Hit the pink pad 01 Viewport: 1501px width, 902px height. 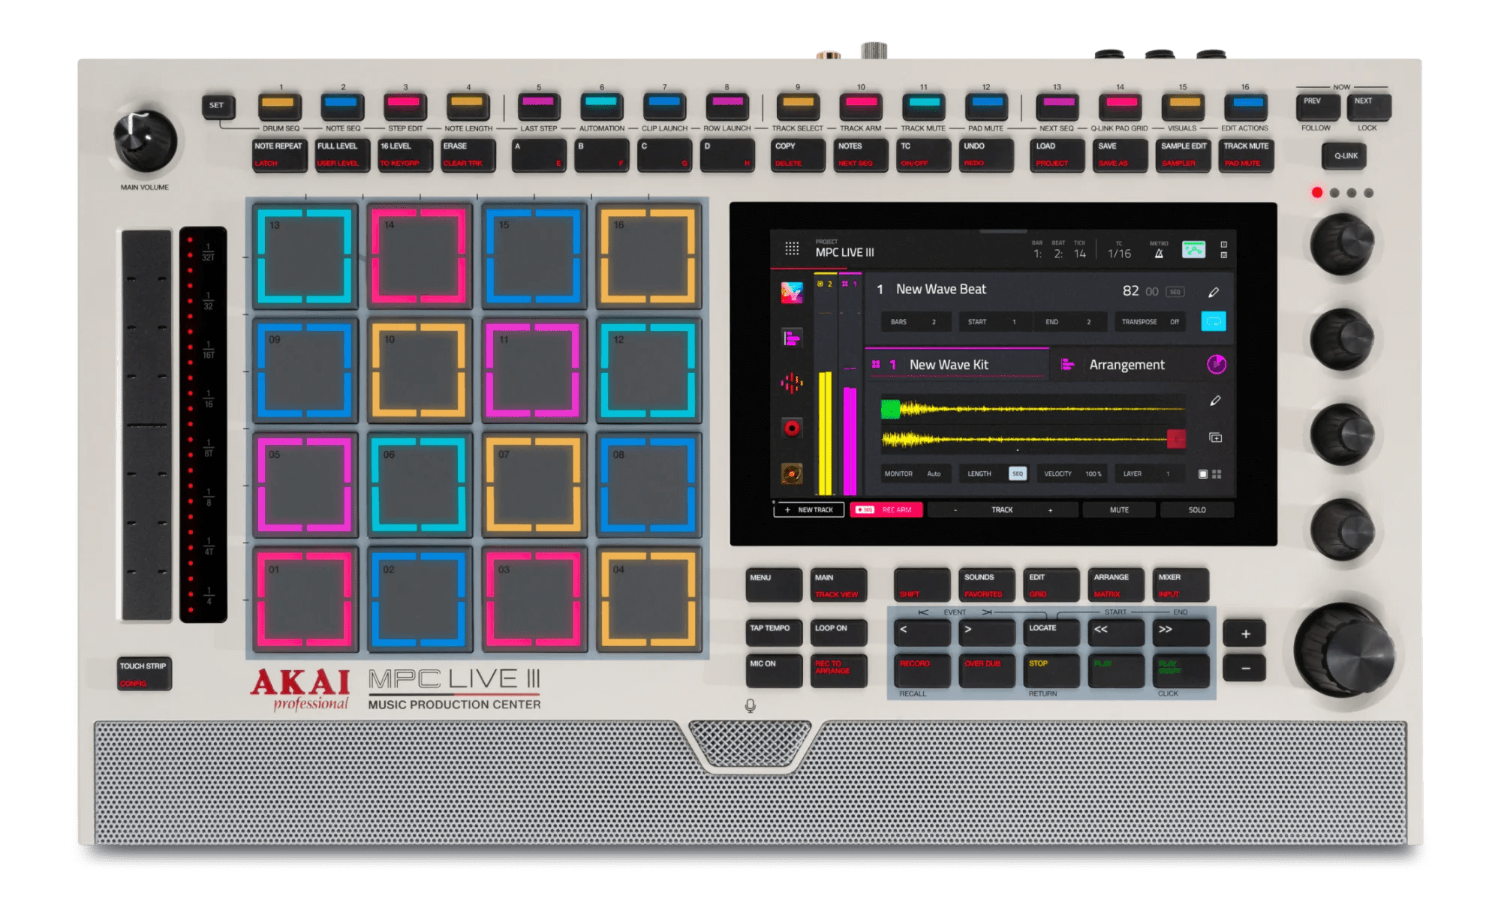pyautogui.click(x=305, y=600)
